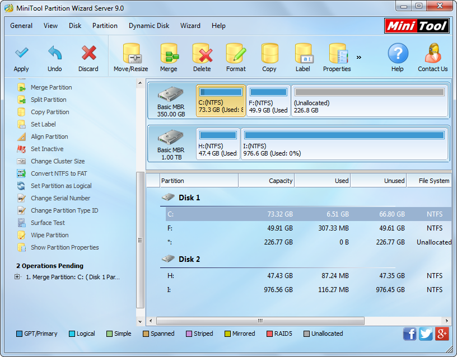The image size is (457, 357).
Task: Click the Split Partition sidebar link
Action: click(49, 100)
